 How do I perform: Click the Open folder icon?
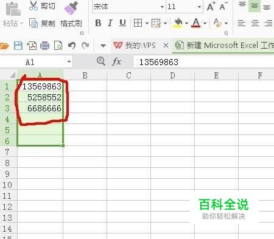[4, 46]
